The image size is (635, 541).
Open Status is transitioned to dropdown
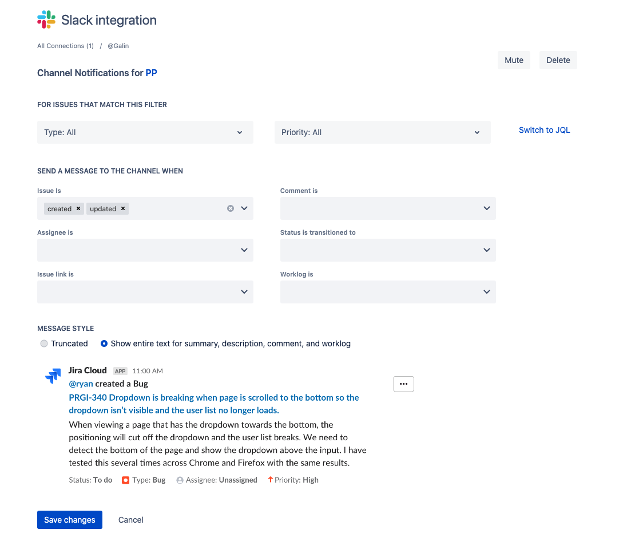coord(388,250)
